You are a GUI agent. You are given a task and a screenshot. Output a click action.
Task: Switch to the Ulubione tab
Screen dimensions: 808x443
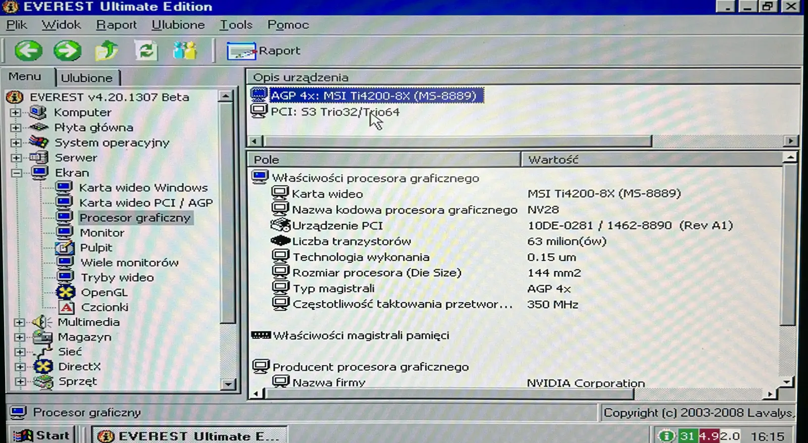[x=87, y=78]
